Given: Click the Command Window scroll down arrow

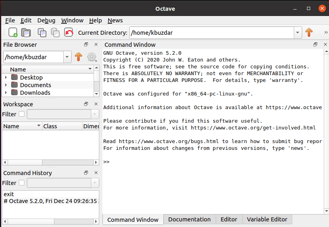Looking at the screenshot, I should click(x=326, y=211).
